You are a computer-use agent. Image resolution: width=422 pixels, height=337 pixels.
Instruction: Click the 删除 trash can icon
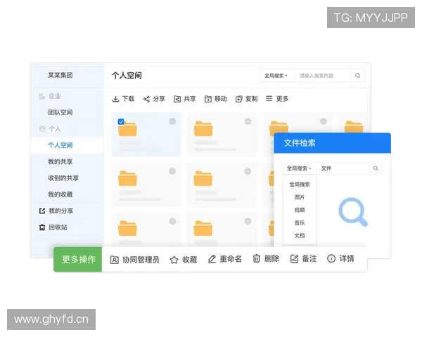[256, 258]
